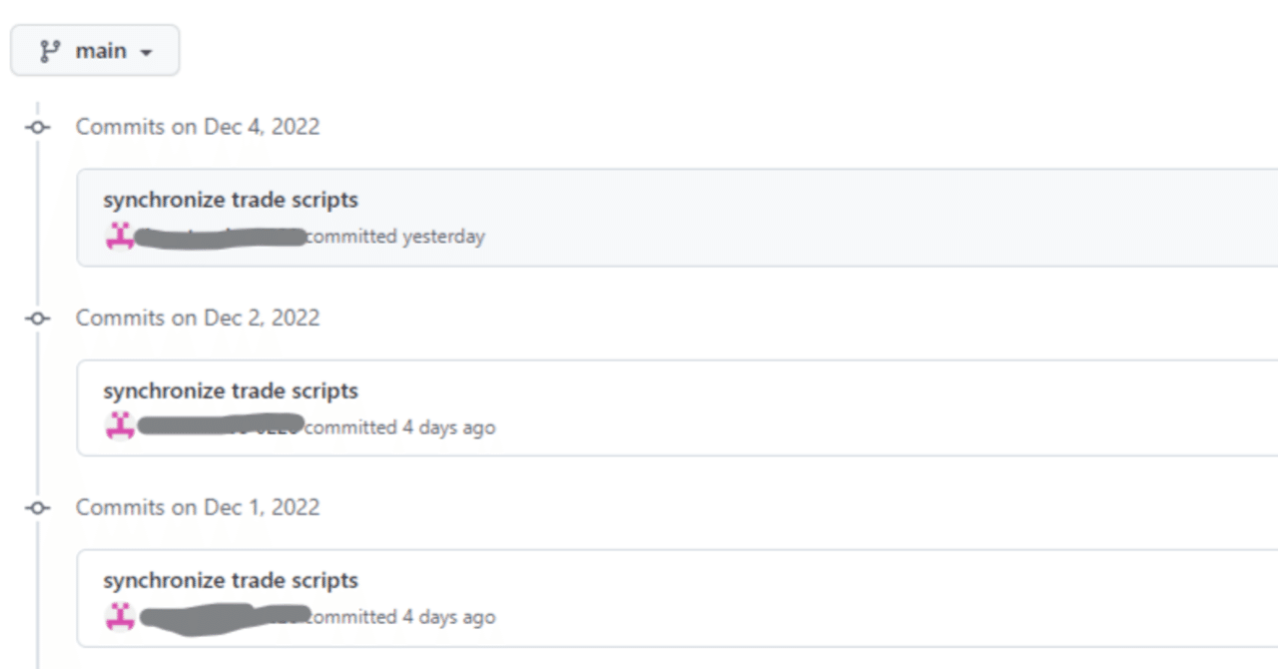The height and width of the screenshot is (669, 1278).
Task: Open the author avatar on the Dec 2 commit
Action: [120, 426]
